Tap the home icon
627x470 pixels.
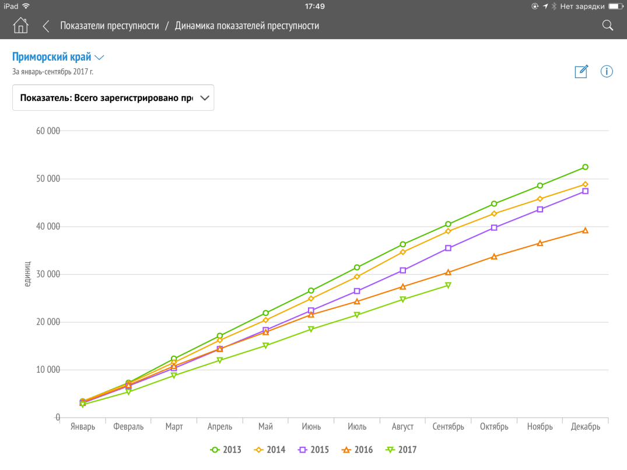20,26
